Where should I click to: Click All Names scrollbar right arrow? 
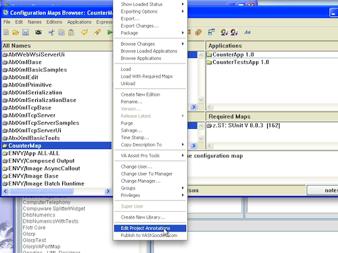pyautogui.click(x=108, y=191)
